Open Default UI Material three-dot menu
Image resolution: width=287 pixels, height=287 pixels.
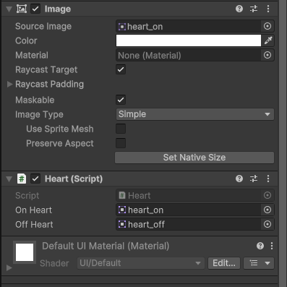(x=272, y=246)
